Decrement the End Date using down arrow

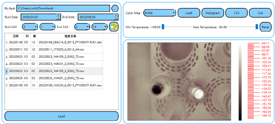(116, 18)
